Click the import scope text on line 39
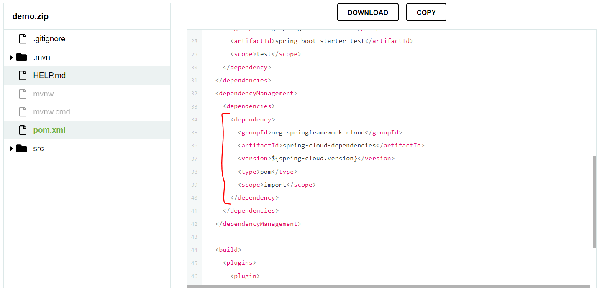 click(275, 185)
